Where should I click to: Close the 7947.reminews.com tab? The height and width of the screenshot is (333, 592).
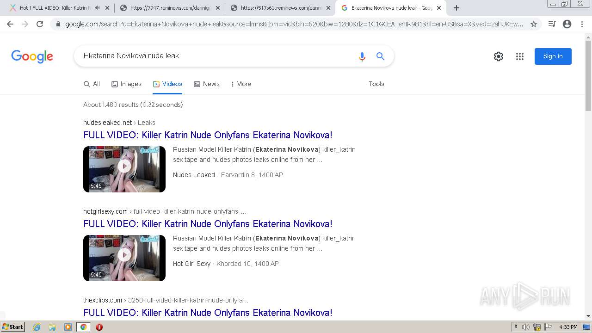(218, 8)
